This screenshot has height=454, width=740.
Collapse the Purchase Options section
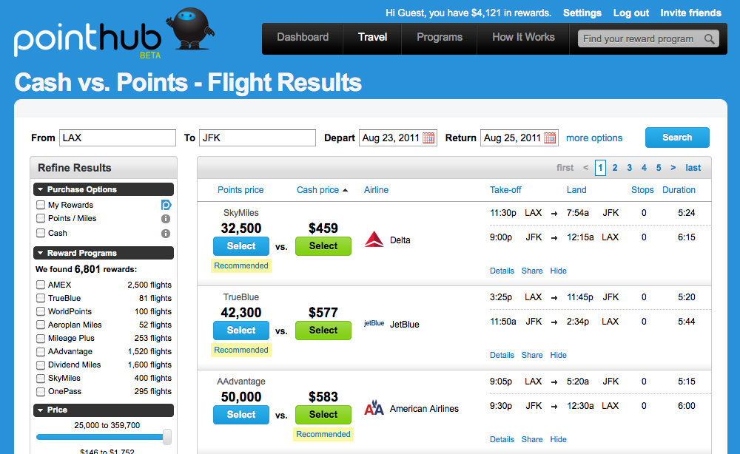pos(41,189)
